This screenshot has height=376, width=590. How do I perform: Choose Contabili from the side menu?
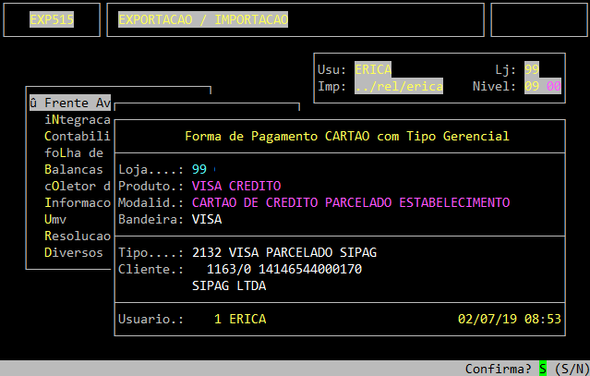click(x=78, y=136)
